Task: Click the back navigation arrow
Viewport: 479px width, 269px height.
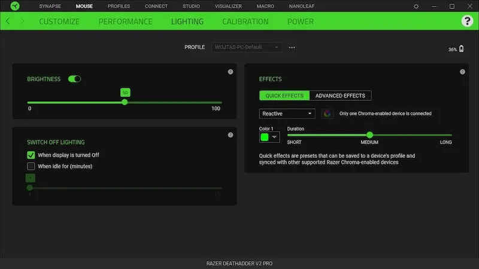Action: coord(8,22)
